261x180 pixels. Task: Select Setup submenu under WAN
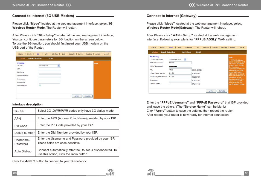155,52
